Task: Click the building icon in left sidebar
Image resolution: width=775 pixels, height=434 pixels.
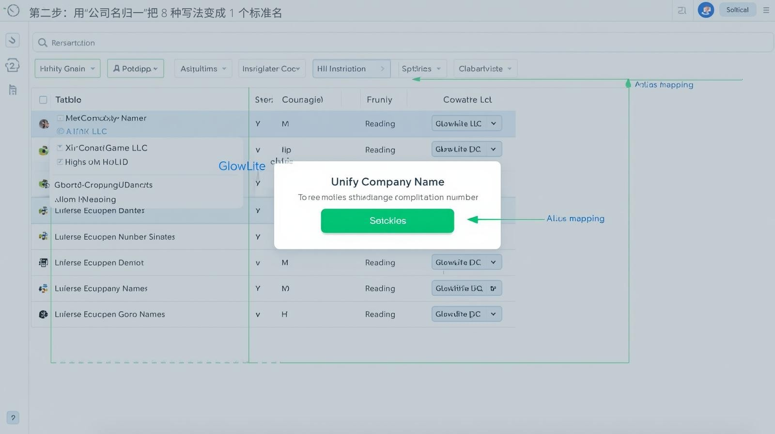Action: tap(13, 90)
